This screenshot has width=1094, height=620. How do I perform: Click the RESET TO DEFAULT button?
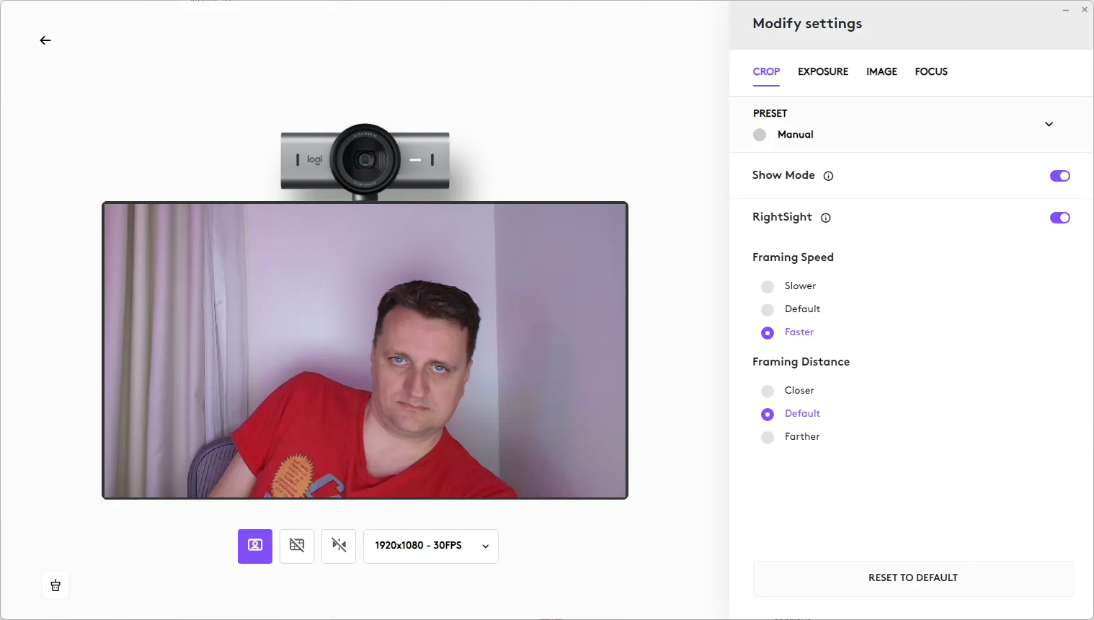point(913,578)
